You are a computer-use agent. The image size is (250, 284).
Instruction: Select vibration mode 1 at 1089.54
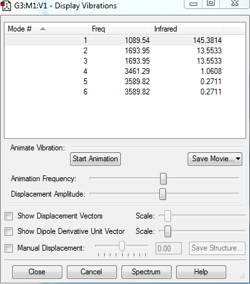click(x=114, y=40)
